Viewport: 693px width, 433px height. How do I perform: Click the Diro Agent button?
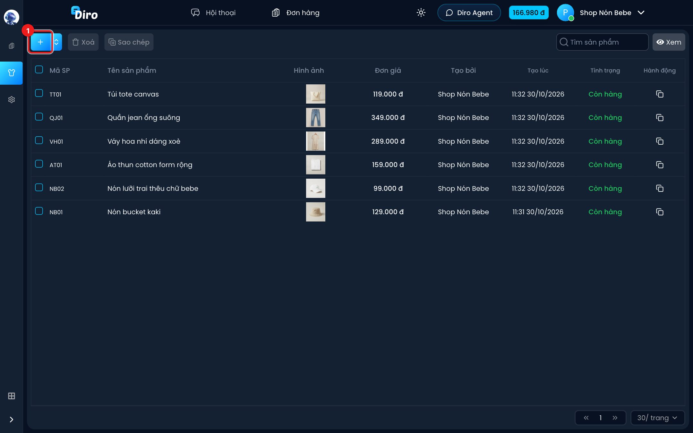(x=469, y=13)
